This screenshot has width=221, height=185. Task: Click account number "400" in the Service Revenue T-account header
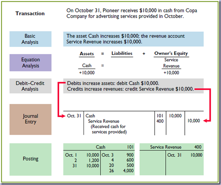[198, 147]
